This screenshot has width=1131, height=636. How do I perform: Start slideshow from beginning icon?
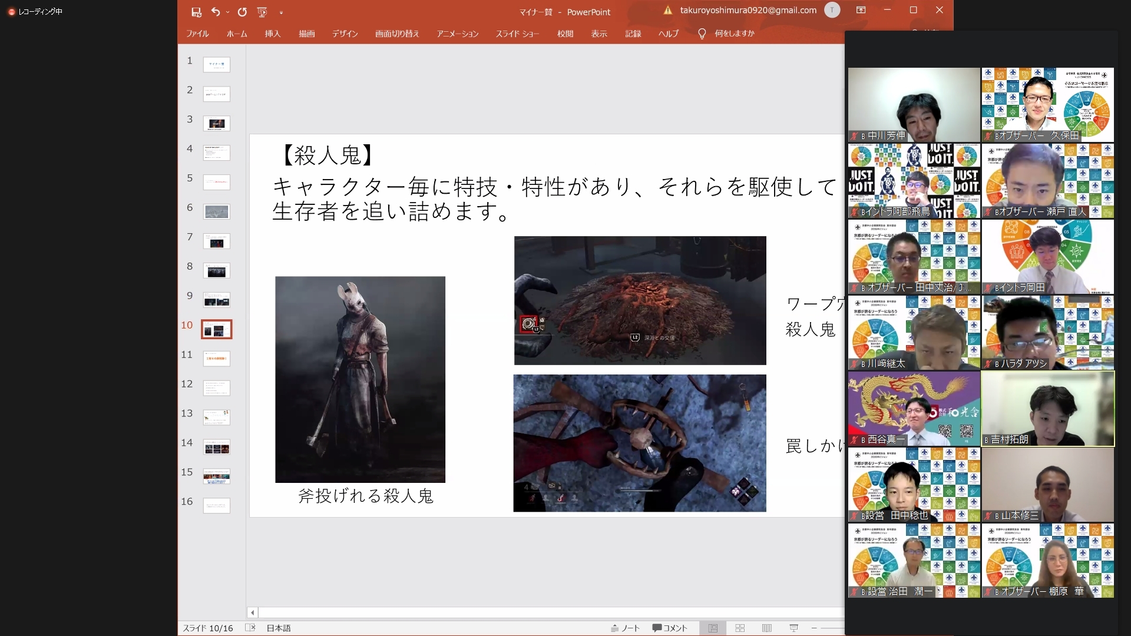click(x=262, y=12)
